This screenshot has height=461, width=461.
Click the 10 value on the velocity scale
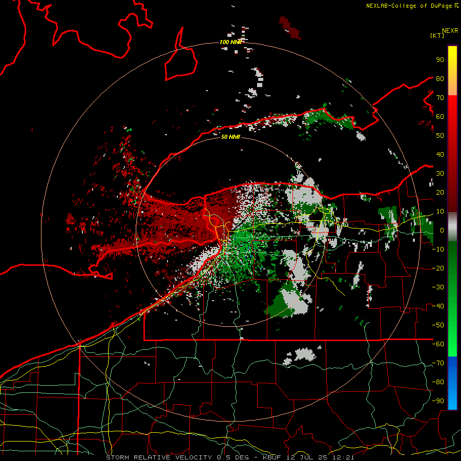pos(440,212)
